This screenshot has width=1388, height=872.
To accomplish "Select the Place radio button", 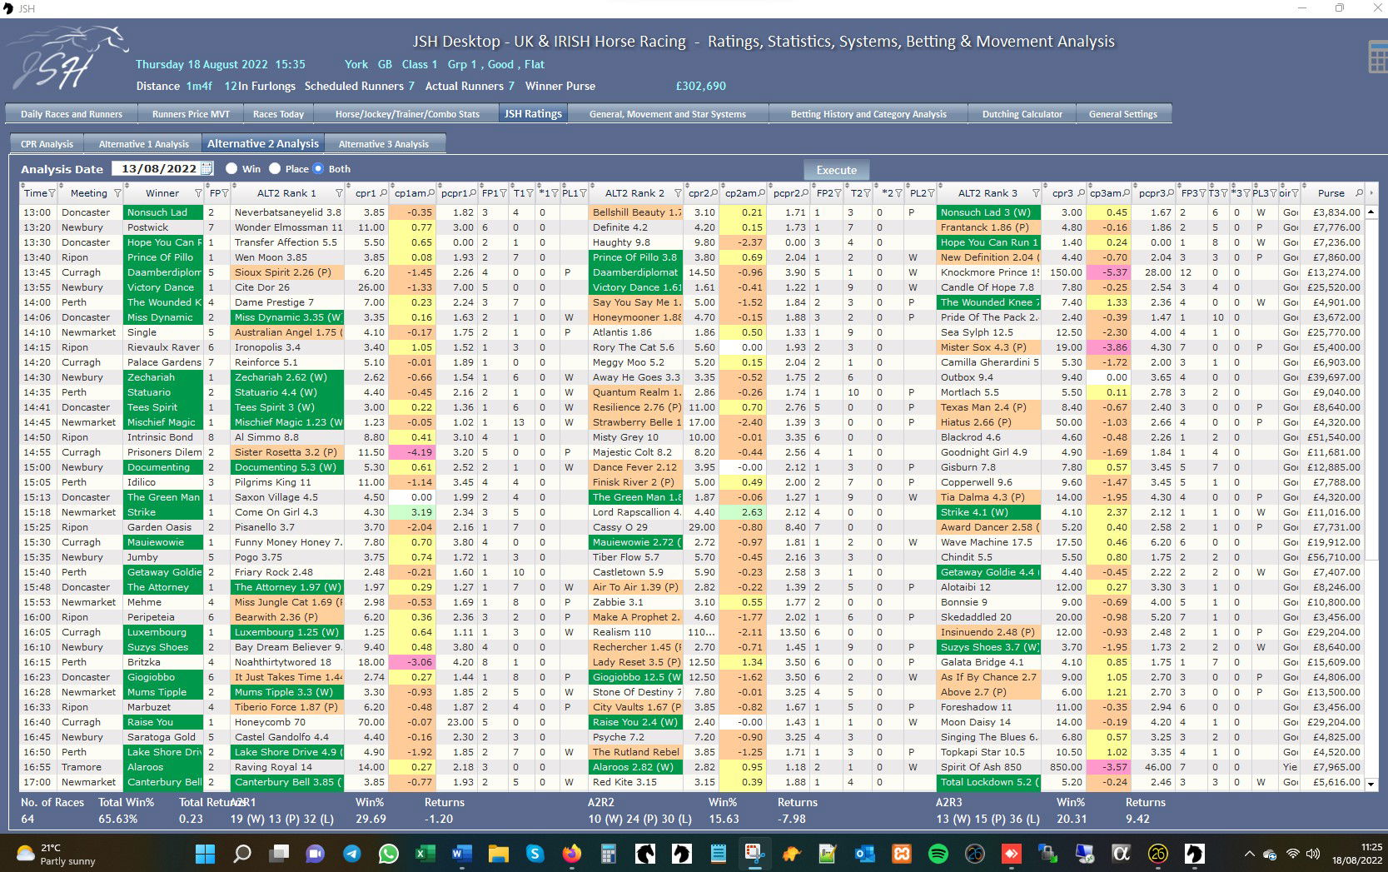I will tap(274, 168).
